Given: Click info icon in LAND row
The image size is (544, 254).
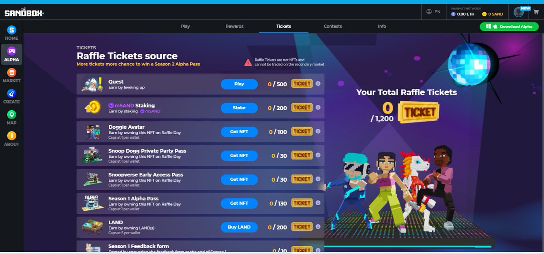Looking at the screenshot, I should click(318, 227).
